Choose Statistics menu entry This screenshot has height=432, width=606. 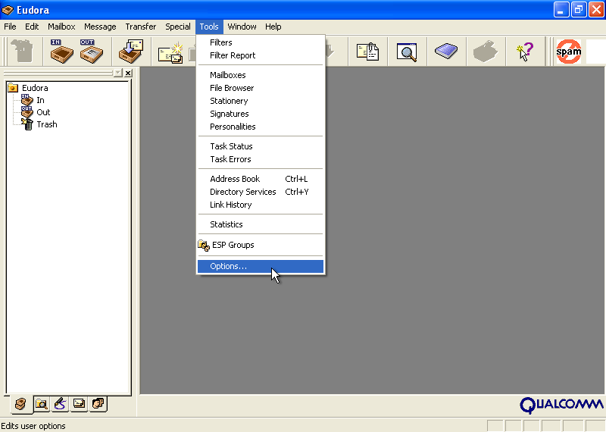[261, 224]
